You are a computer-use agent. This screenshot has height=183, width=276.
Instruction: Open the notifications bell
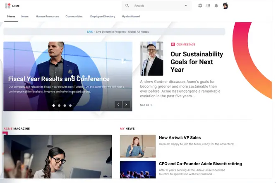click(x=216, y=6)
